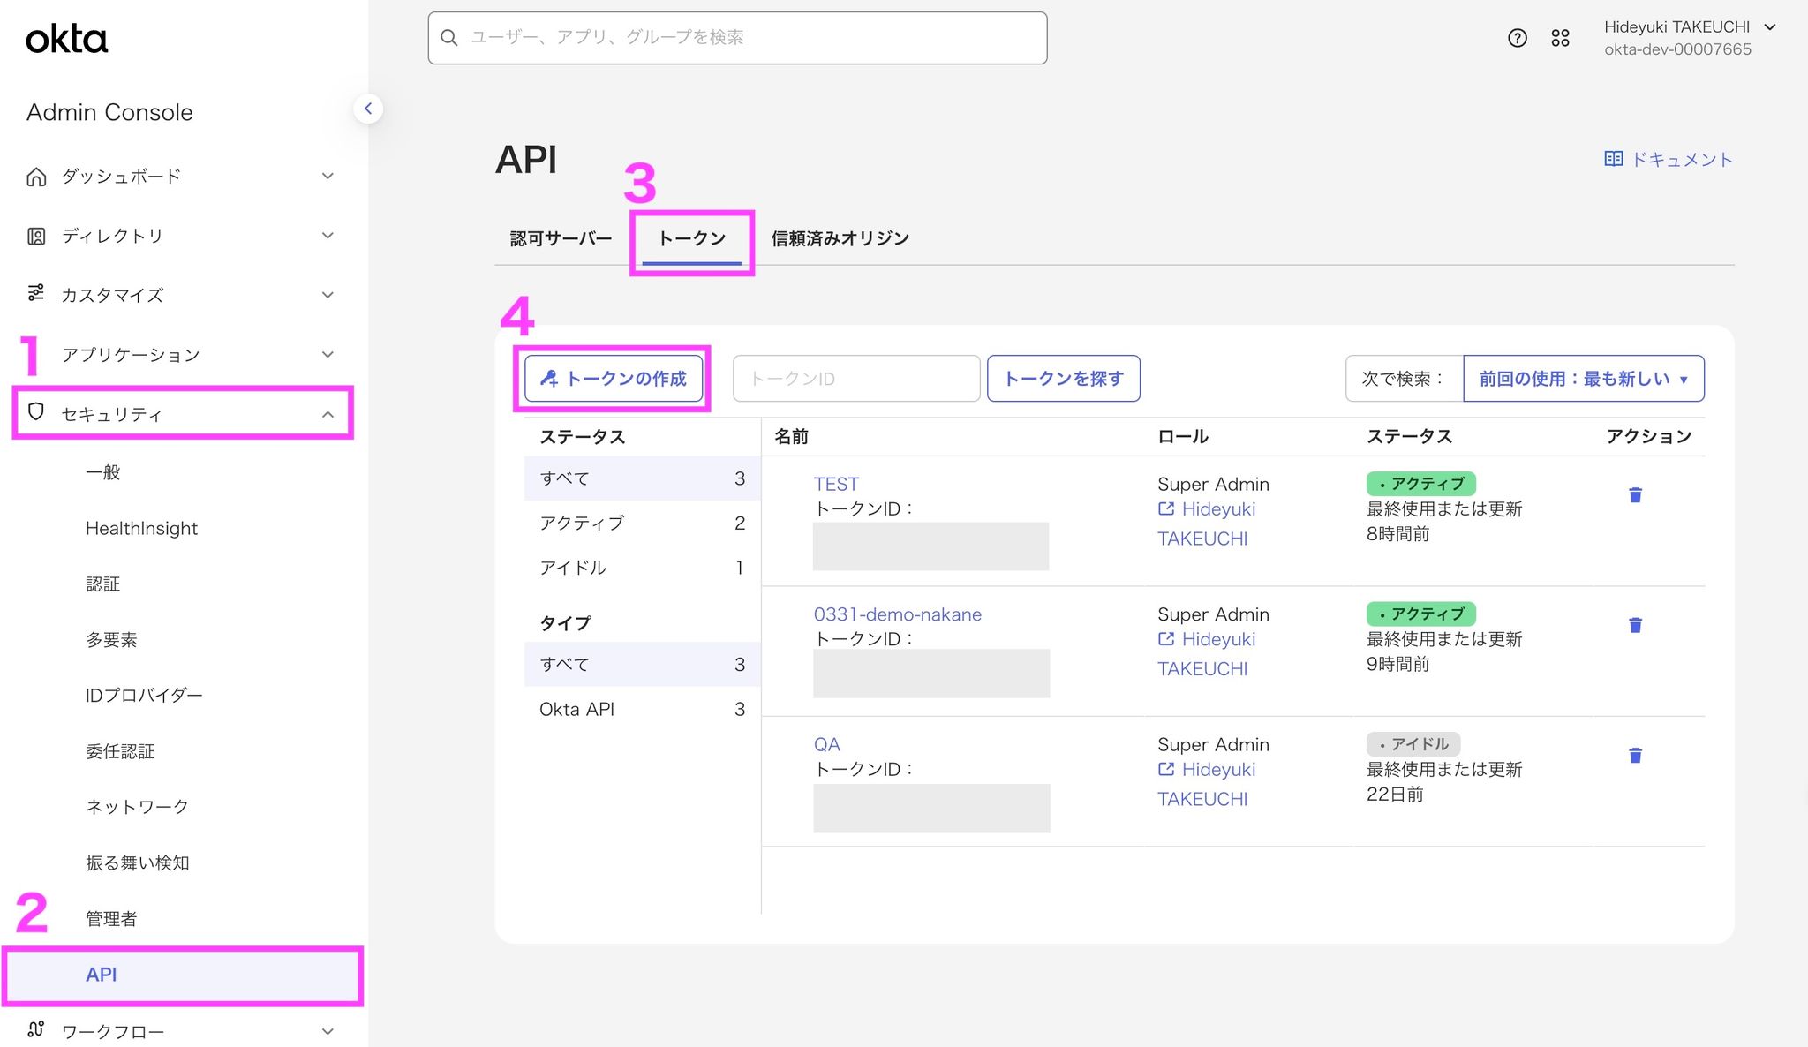
Task: Click the help question mark icon
Action: (1517, 38)
